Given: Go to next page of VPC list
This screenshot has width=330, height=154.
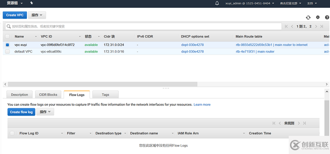Looking at the screenshot, I should 316,26.
